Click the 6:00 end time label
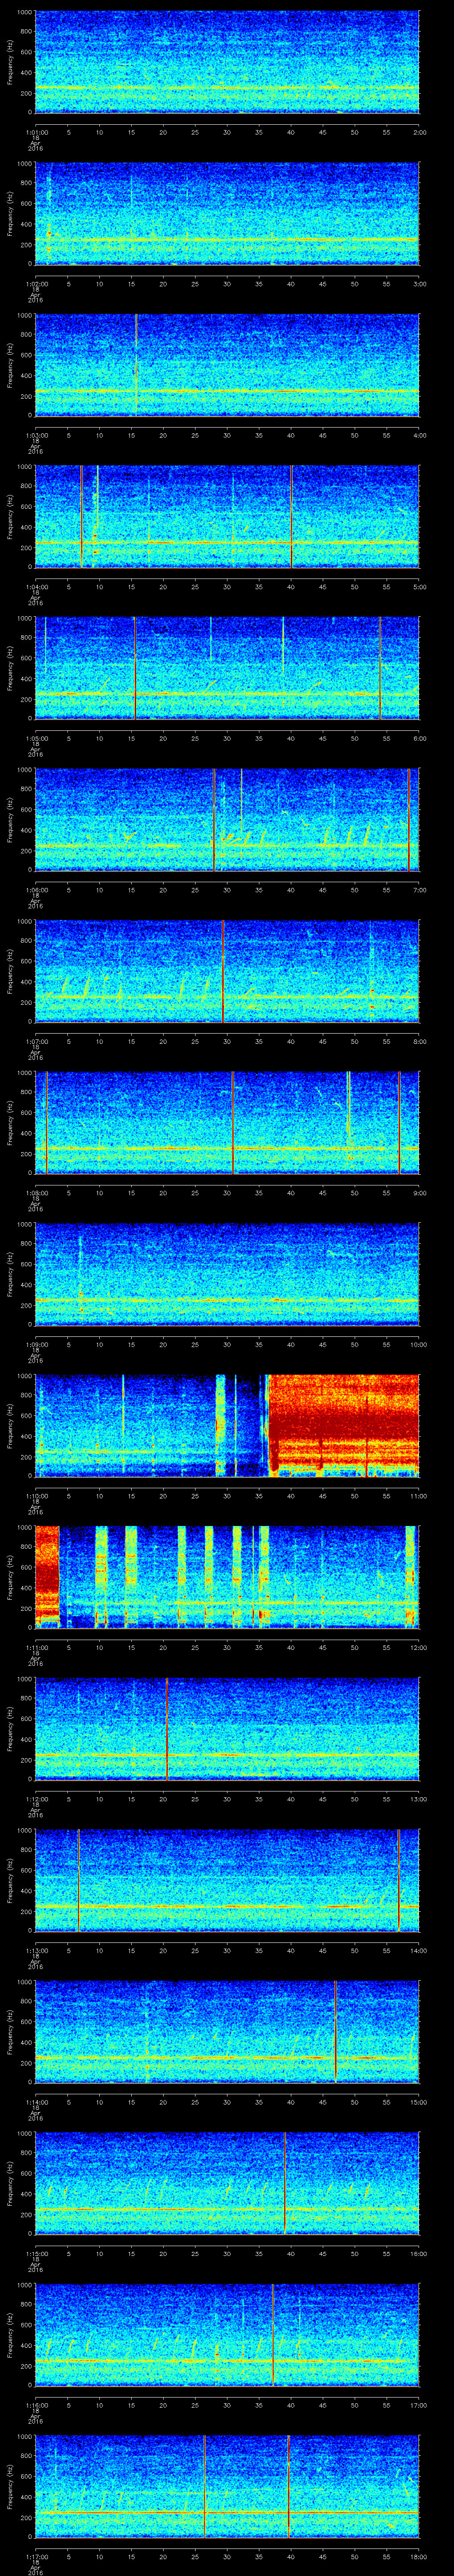Image resolution: width=454 pixels, height=2576 pixels. pyautogui.click(x=420, y=738)
